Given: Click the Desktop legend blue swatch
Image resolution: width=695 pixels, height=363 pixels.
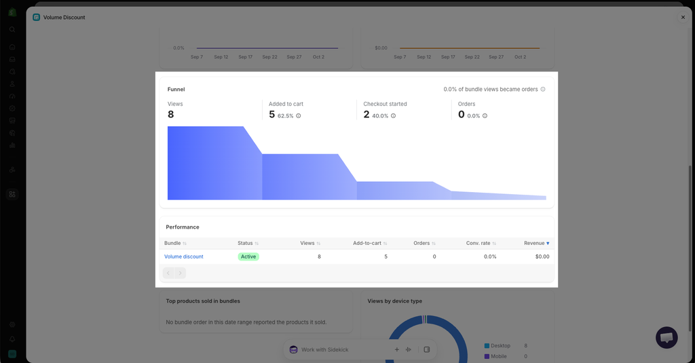Looking at the screenshot, I should pos(487,346).
